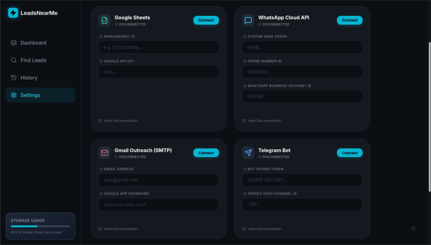The image size is (431, 245).
Task: Open the Dashboard page
Action: (40, 43)
